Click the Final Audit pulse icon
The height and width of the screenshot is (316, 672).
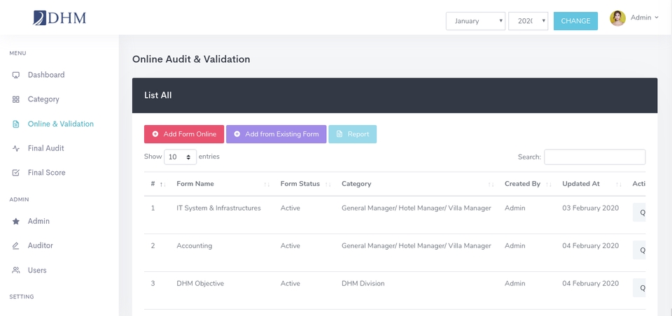click(x=16, y=149)
